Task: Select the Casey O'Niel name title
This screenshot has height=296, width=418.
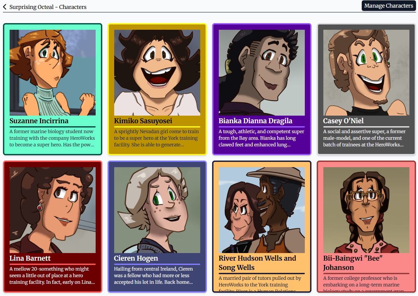Action: click(344, 121)
